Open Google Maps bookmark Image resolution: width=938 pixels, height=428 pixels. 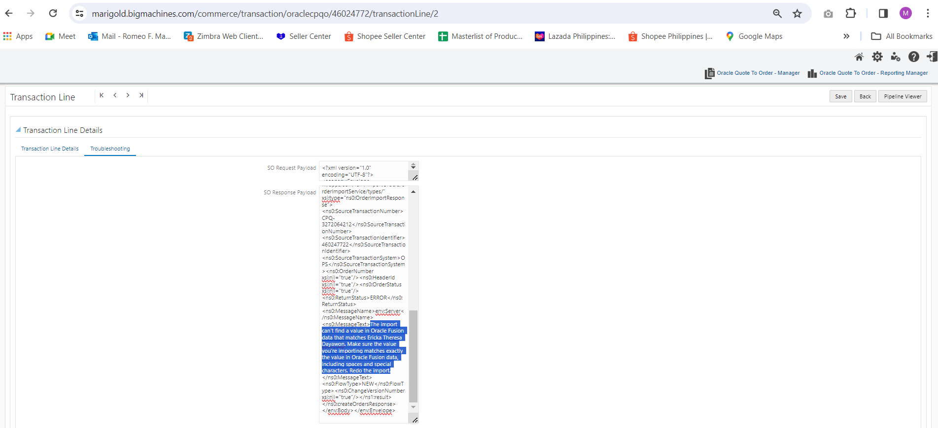[754, 36]
